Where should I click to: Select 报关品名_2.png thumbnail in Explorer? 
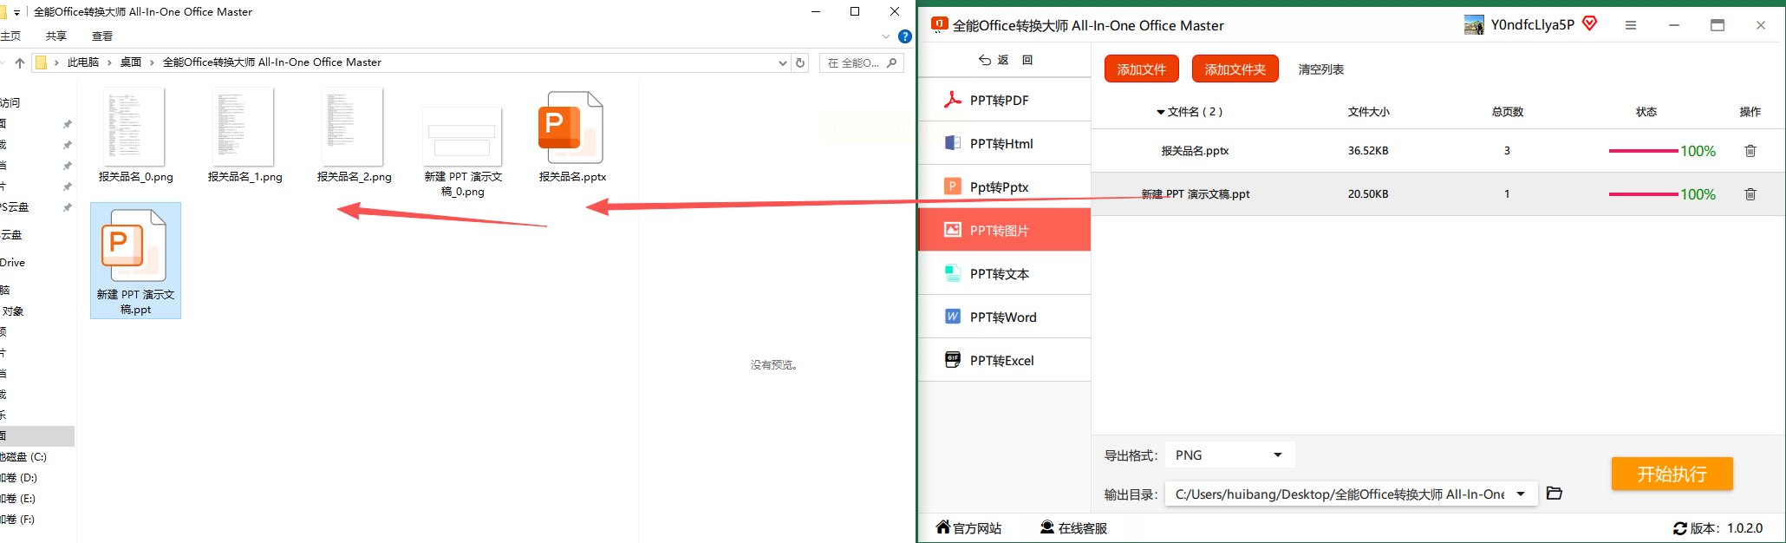point(354,128)
